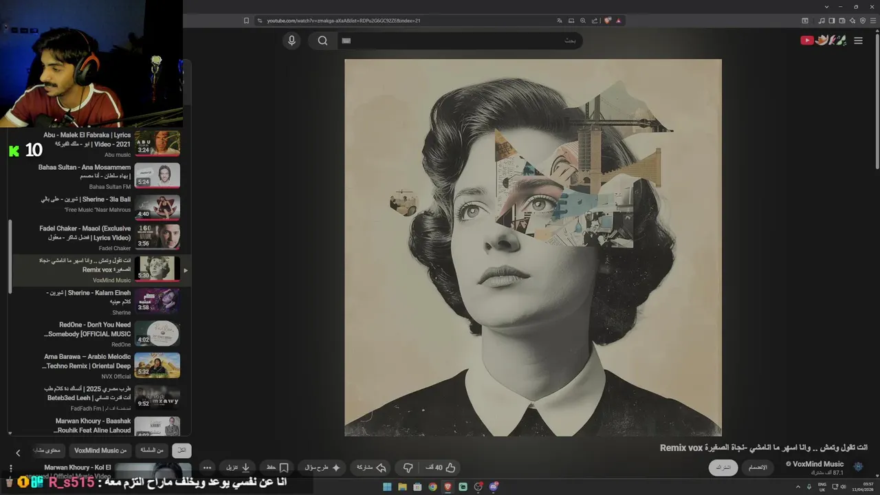Image resolution: width=880 pixels, height=495 pixels.
Task: Select the 'All' filter chip
Action: [x=181, y=450]
